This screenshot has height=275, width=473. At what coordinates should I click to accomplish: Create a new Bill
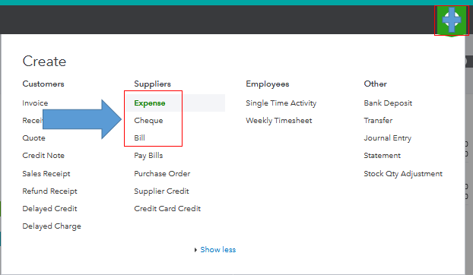[x=139, y=138]
